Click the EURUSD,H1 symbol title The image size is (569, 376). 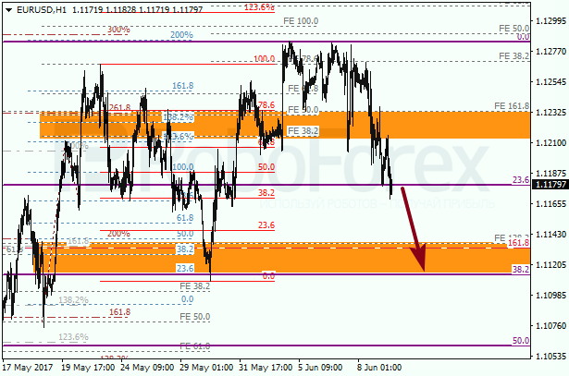[34, 8]
